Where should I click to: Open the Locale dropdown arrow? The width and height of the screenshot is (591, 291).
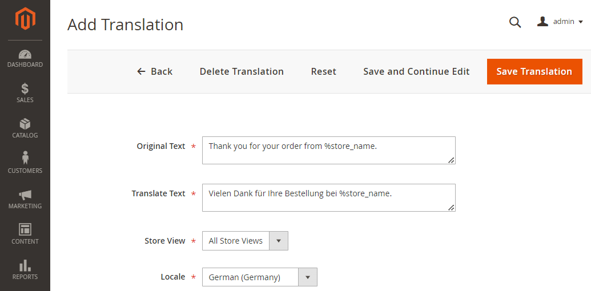point(308,277)
